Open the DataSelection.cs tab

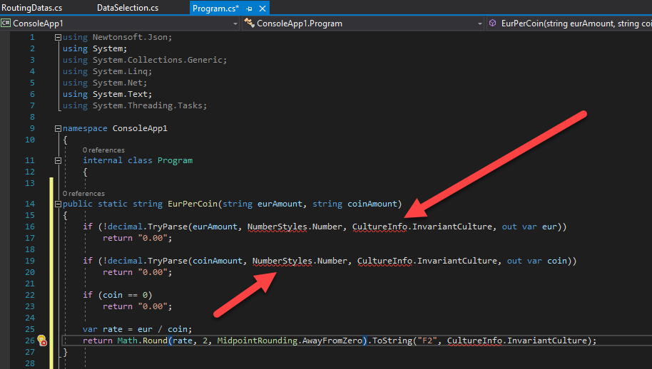pyautogui.click(x=128, y=8)
